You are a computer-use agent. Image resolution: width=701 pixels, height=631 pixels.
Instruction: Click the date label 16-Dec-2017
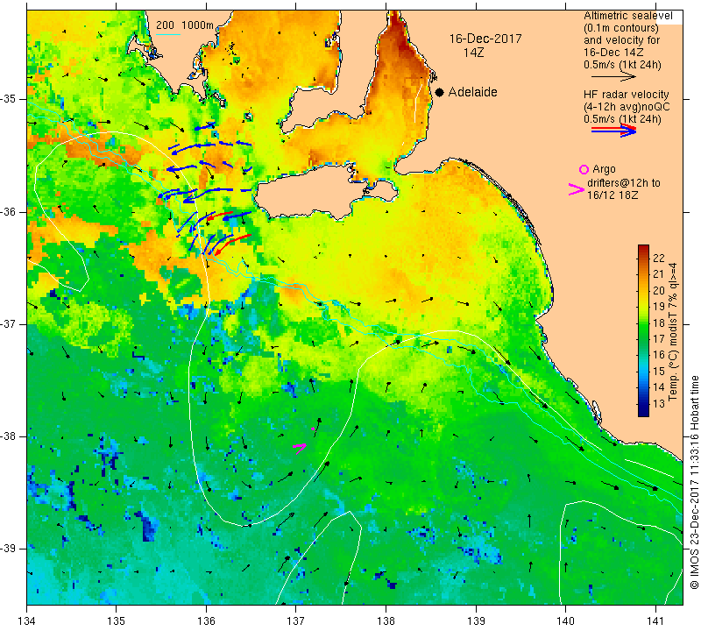[x=485, y=39]
